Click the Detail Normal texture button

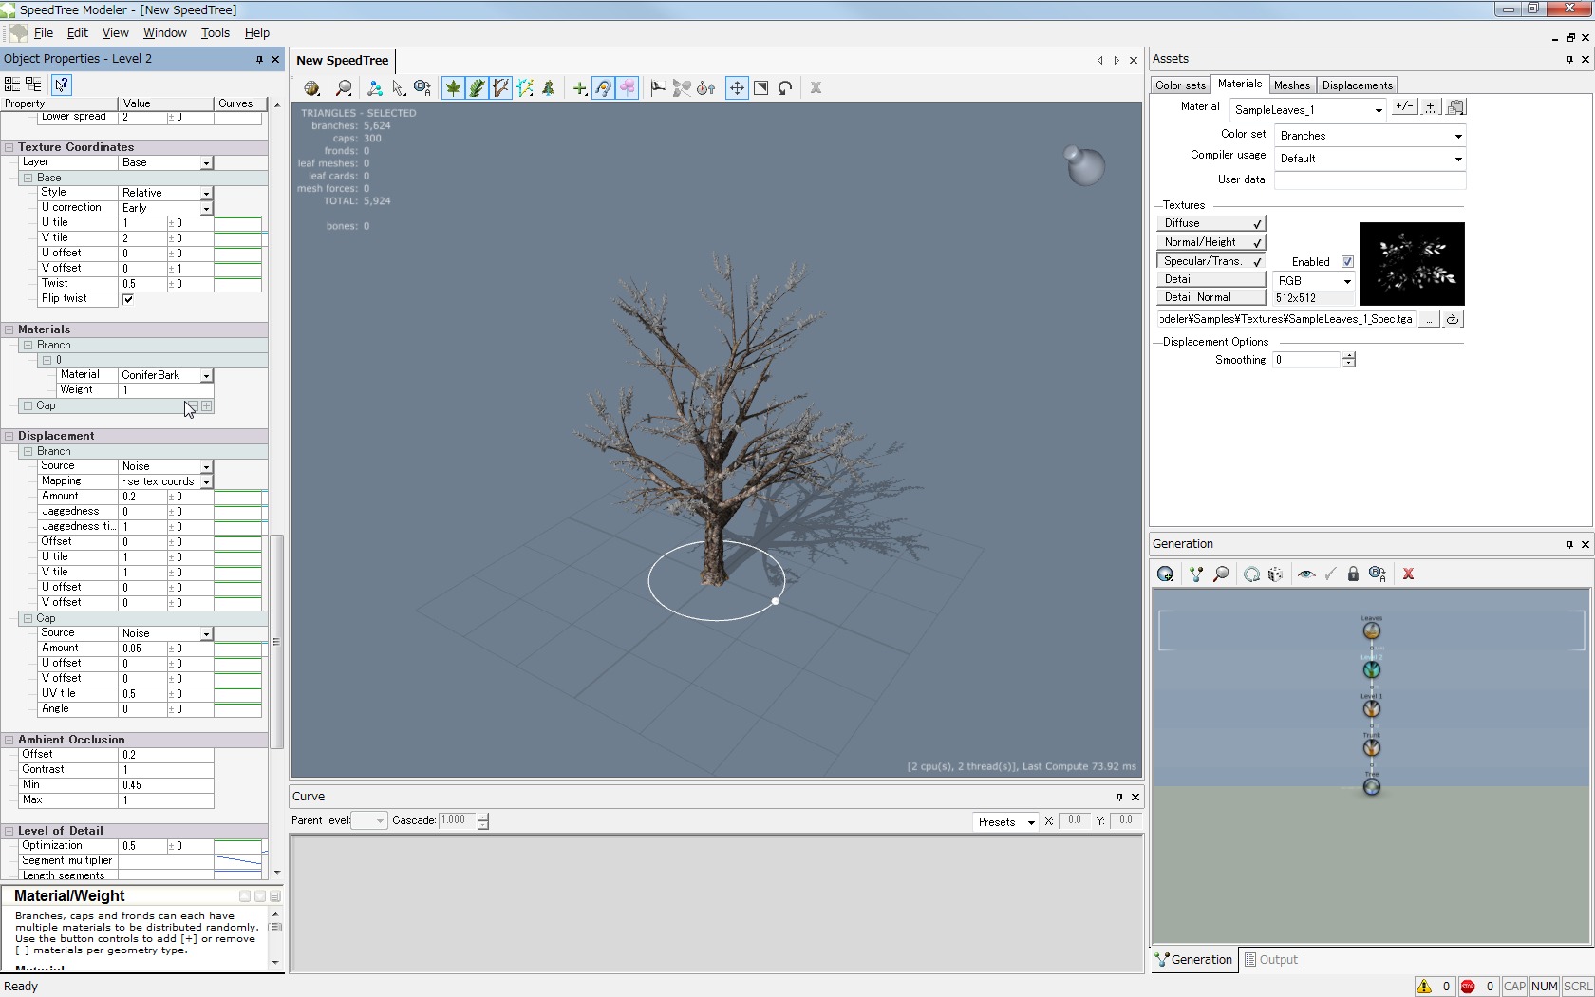(x=1210, y=297)
